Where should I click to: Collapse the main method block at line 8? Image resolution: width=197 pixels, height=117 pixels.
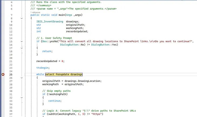pyautogui.click(x=22, y=18)
